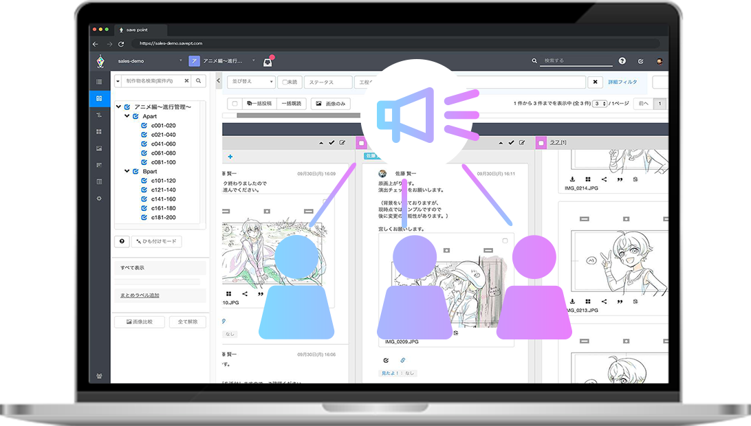Uncheck the c141-160 checkbox
The height and width of the screenshot is (426, 751).
tap(144, 199)
